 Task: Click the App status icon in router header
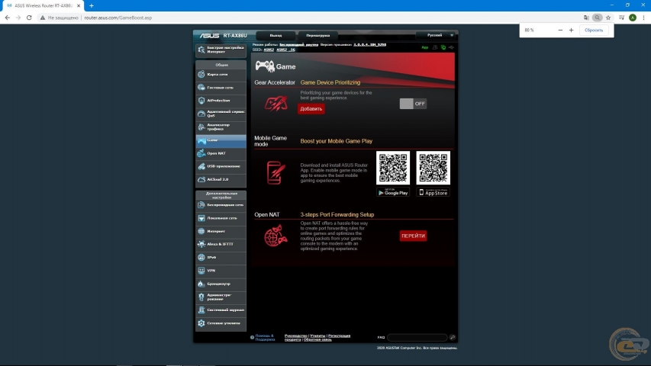click(x=425, y=47)
